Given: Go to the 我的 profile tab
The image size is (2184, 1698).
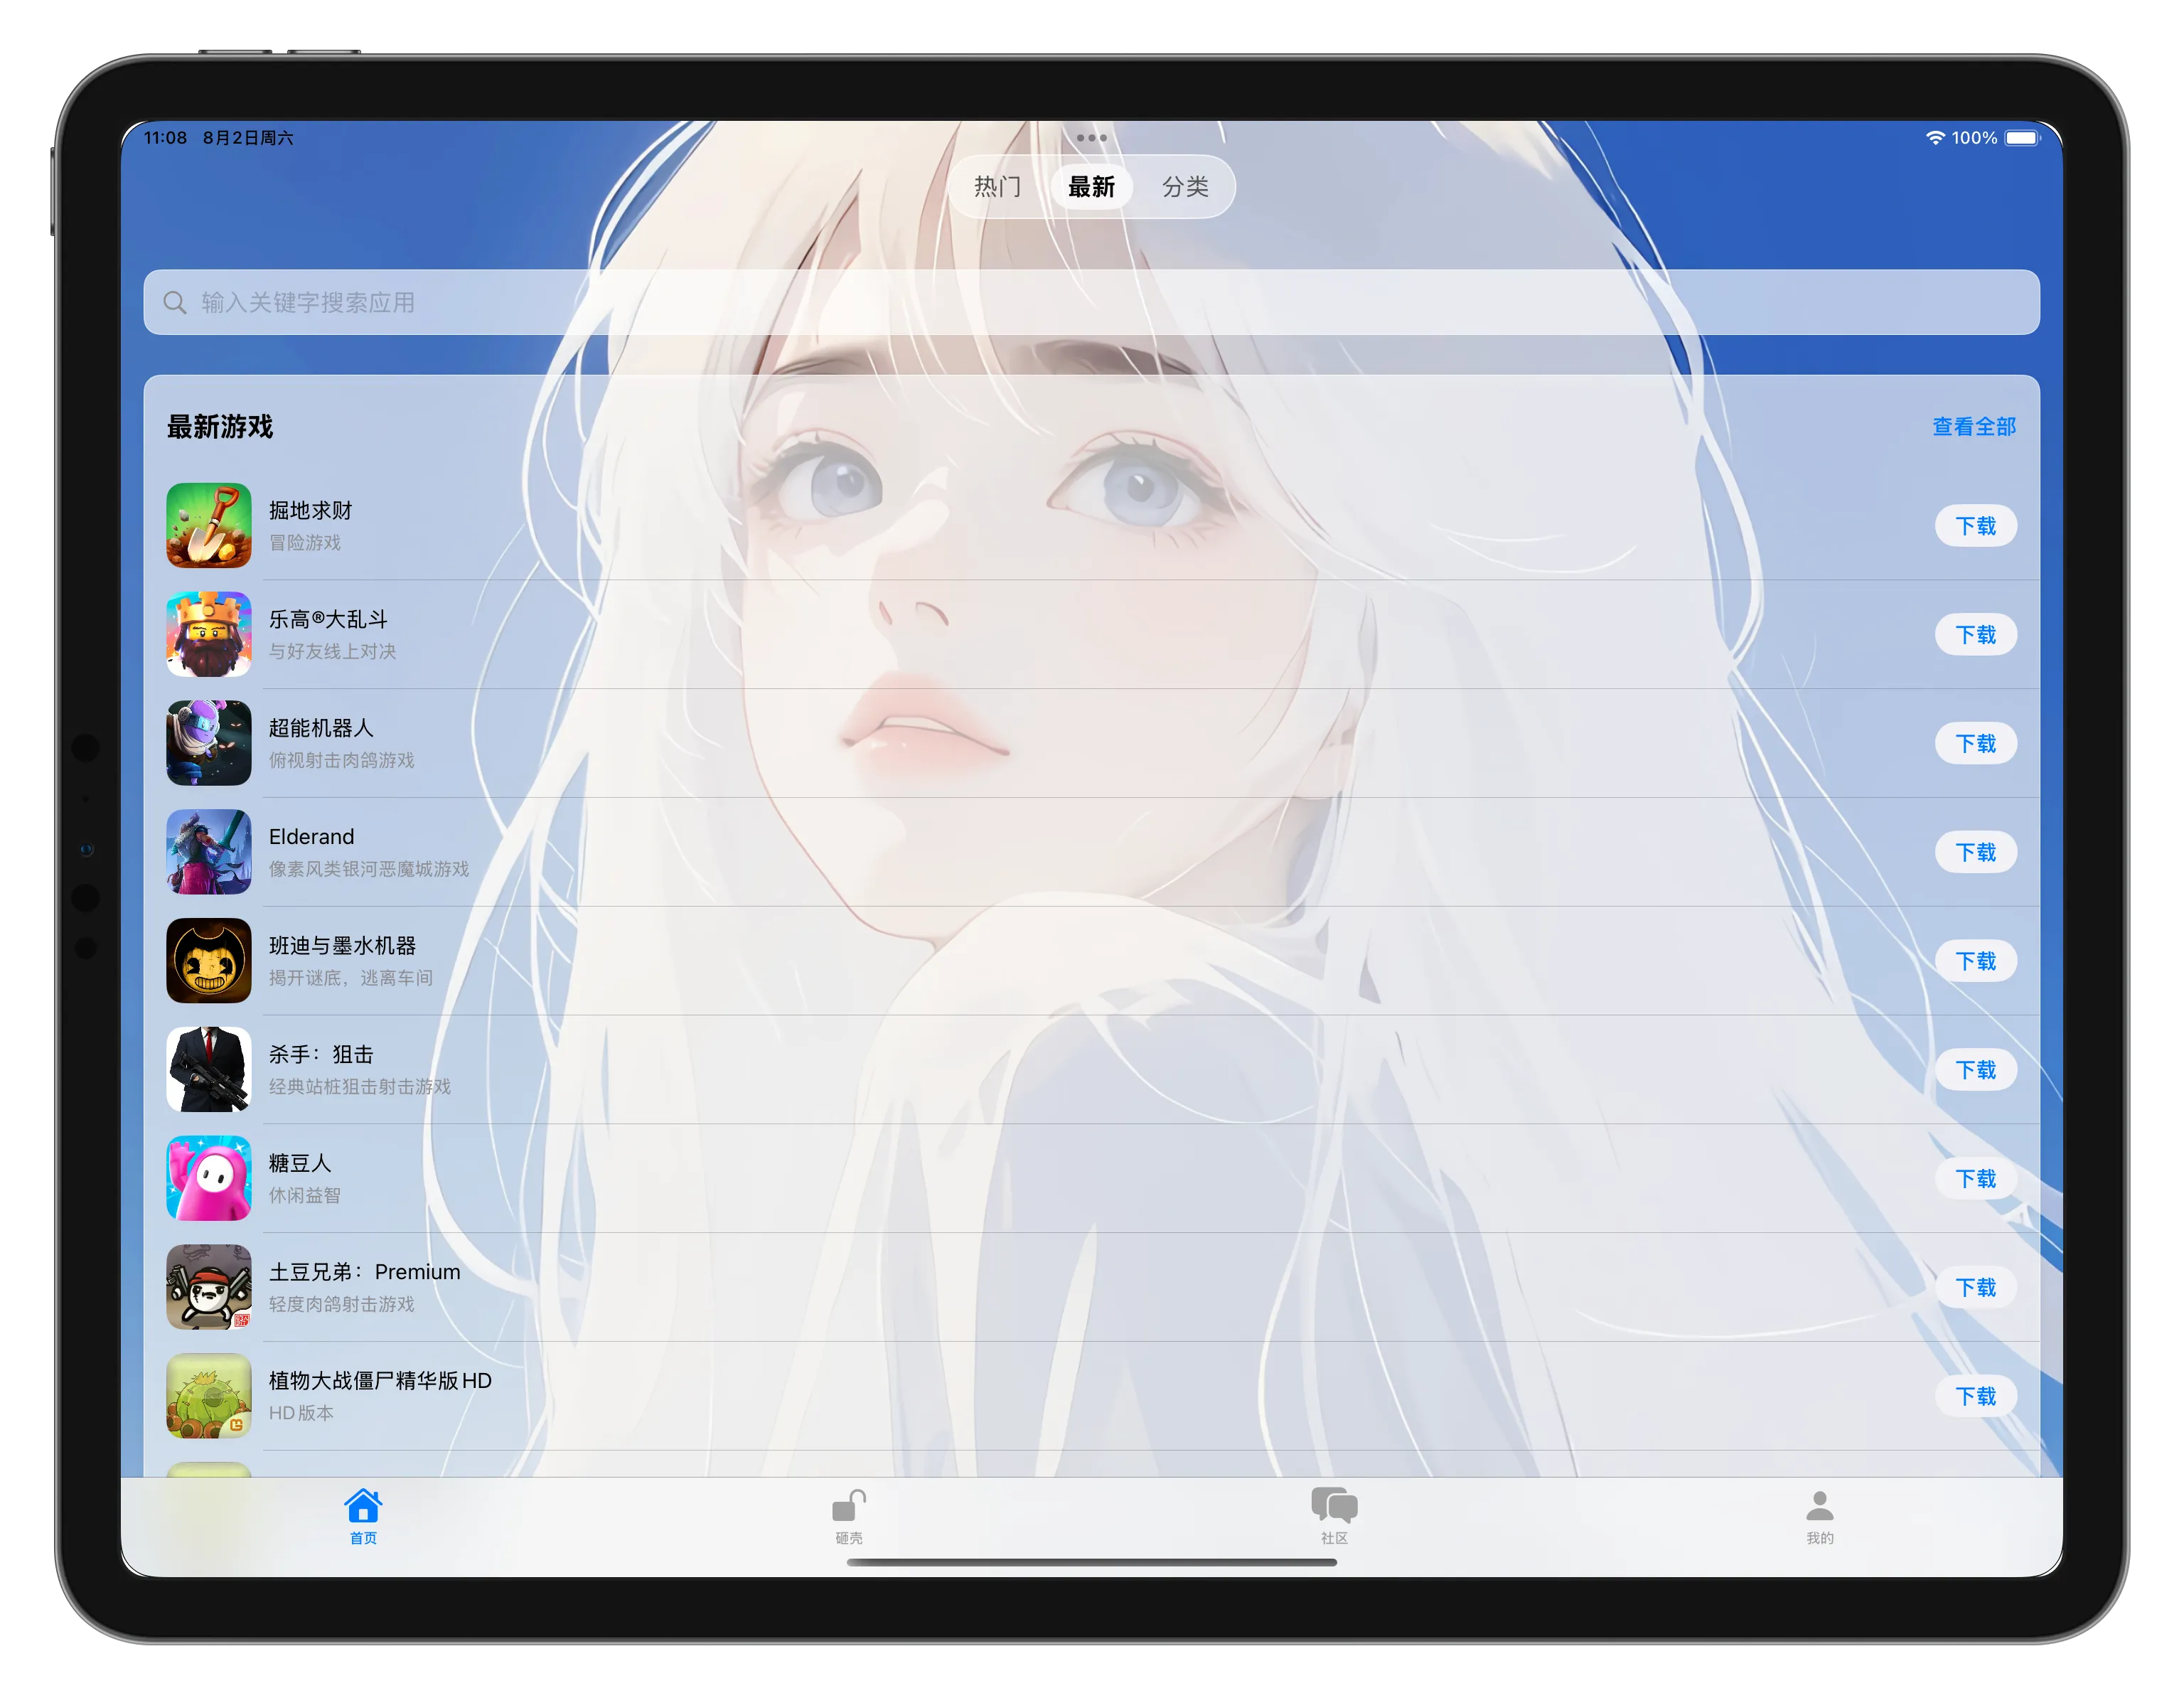Looking at the screenshot, I should 1820,1517.
